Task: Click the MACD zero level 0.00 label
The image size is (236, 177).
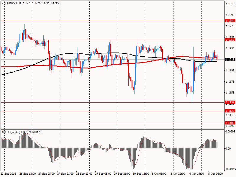Action: pyautogui.click(x=228, y=149)
